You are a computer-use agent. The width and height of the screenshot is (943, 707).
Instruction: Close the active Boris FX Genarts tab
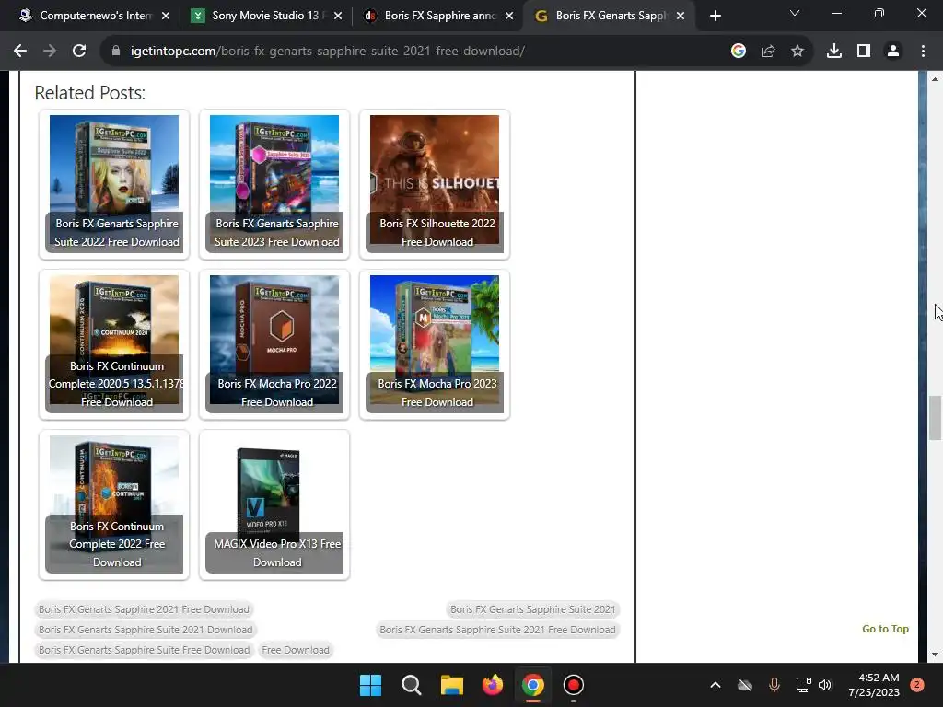(681, 16)
